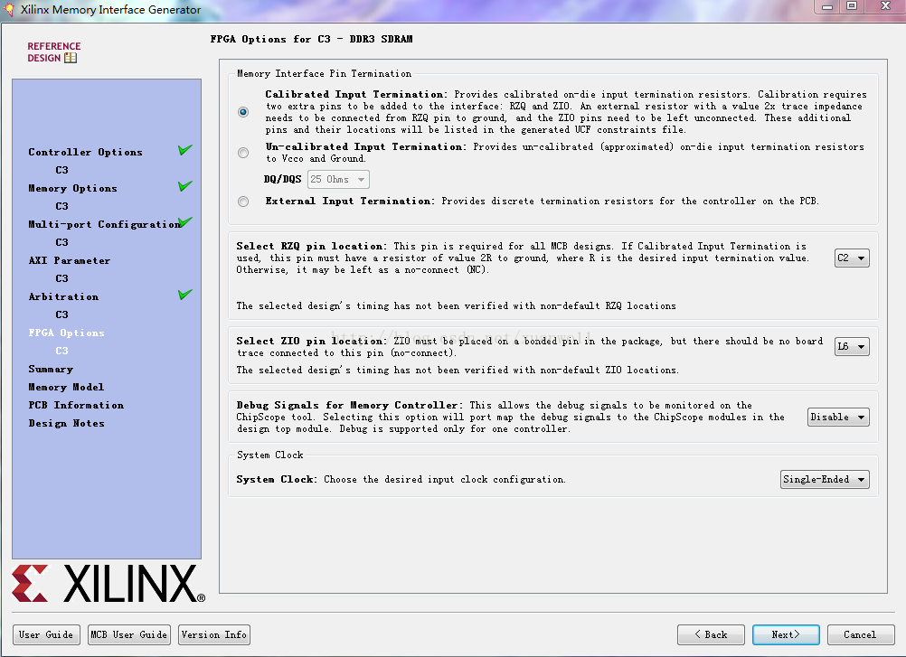Go to Arbitration step
This screenshot has width=906, height=657.
(x=63, y=296)
